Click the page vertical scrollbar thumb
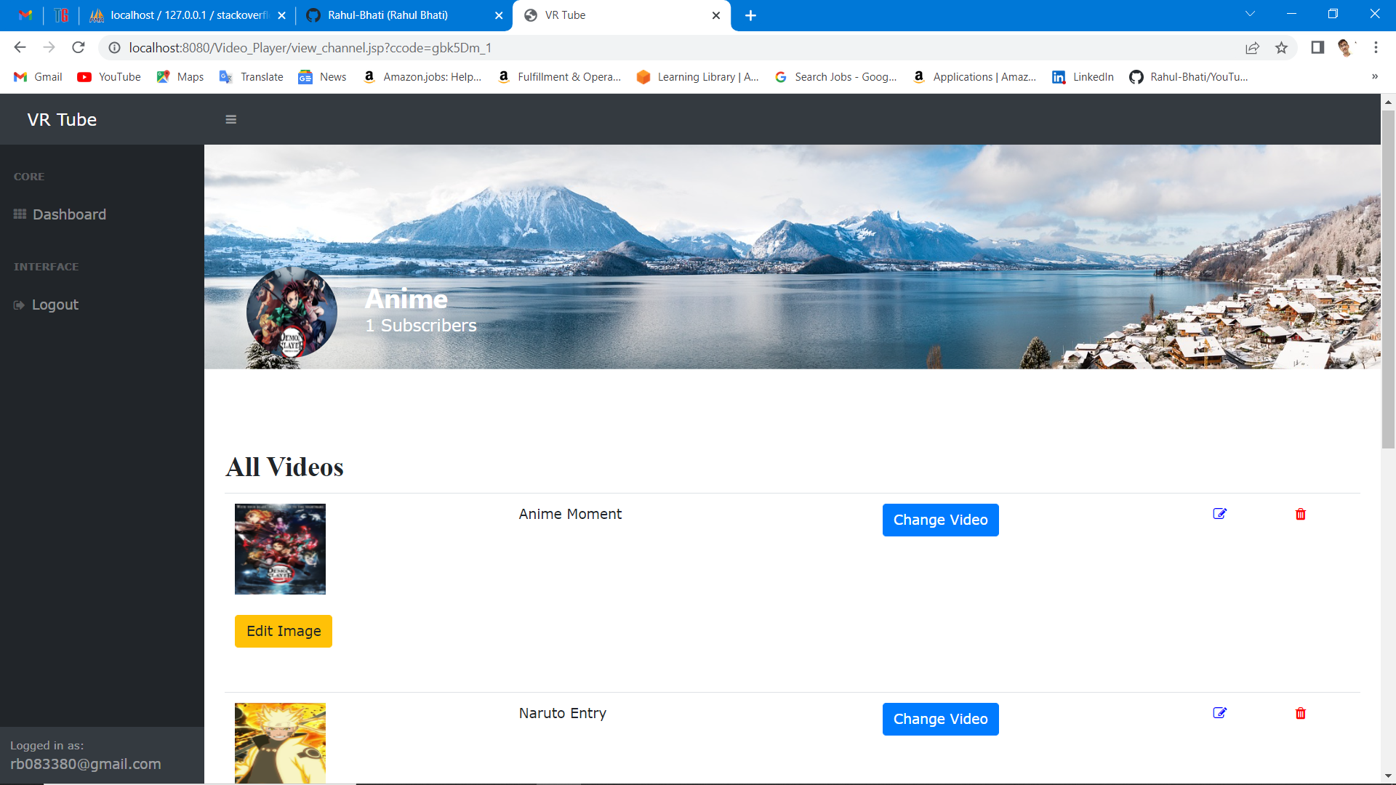Viewport: 1396px width, 785px height. pos(1388,280)
